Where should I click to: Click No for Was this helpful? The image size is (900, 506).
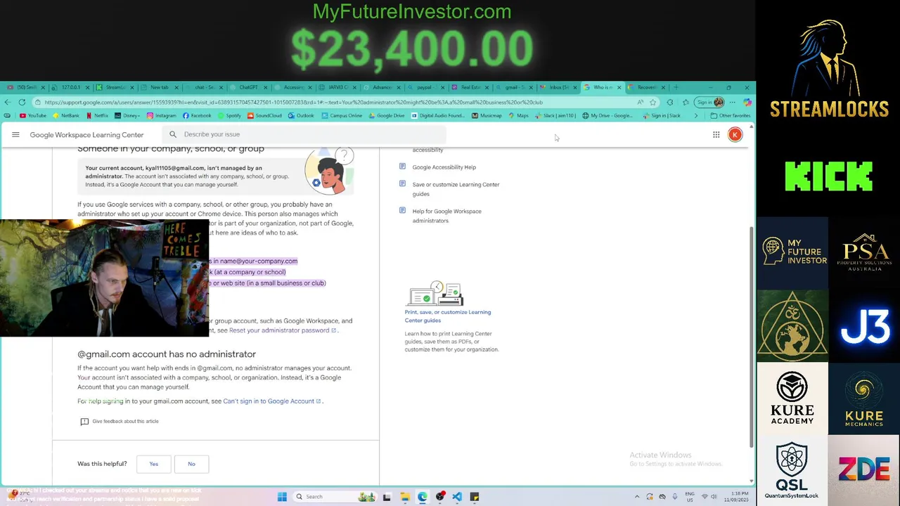(191, 464)
